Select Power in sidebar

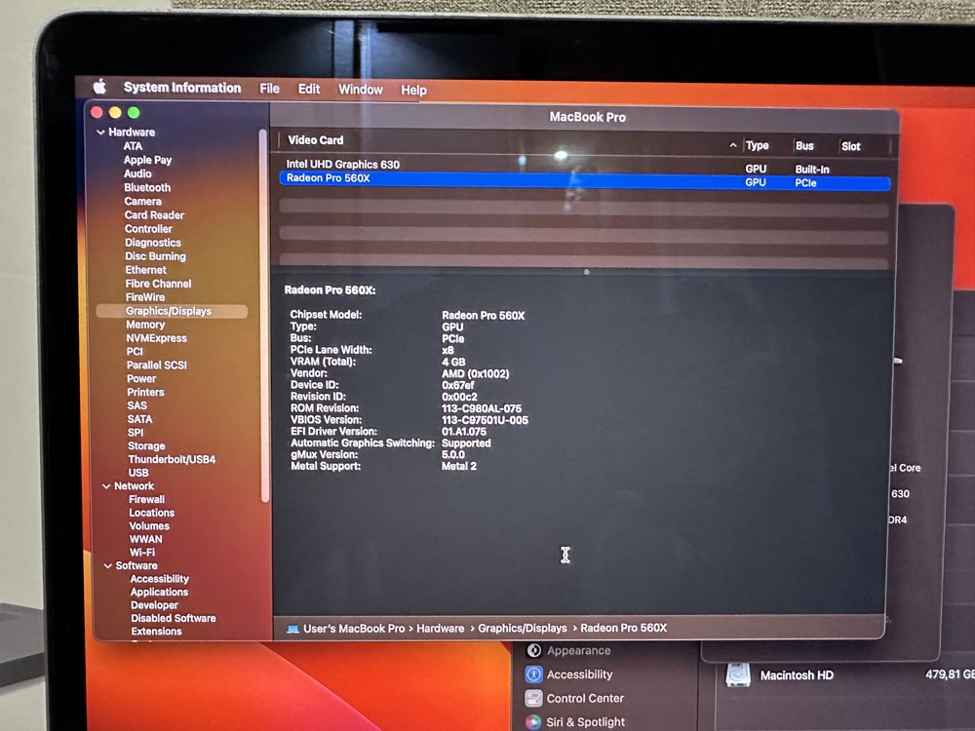(141, 378)
